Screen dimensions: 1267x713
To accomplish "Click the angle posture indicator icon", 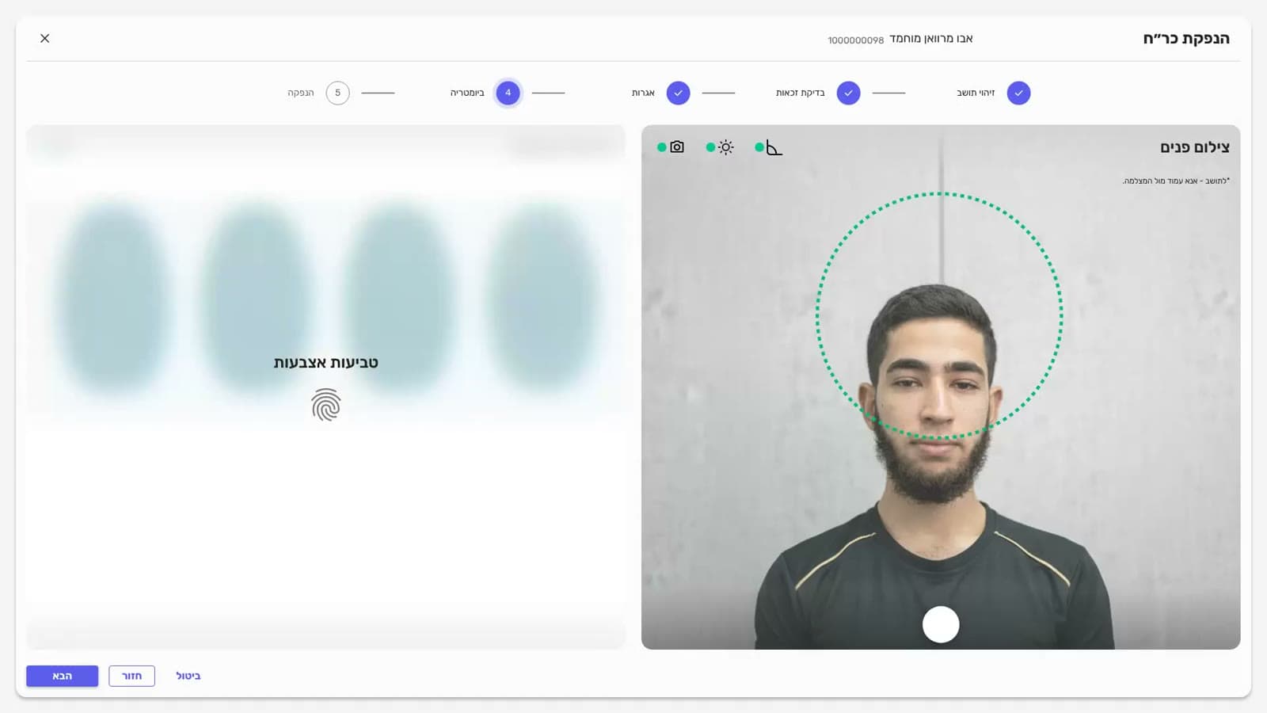I will point(774,147).
